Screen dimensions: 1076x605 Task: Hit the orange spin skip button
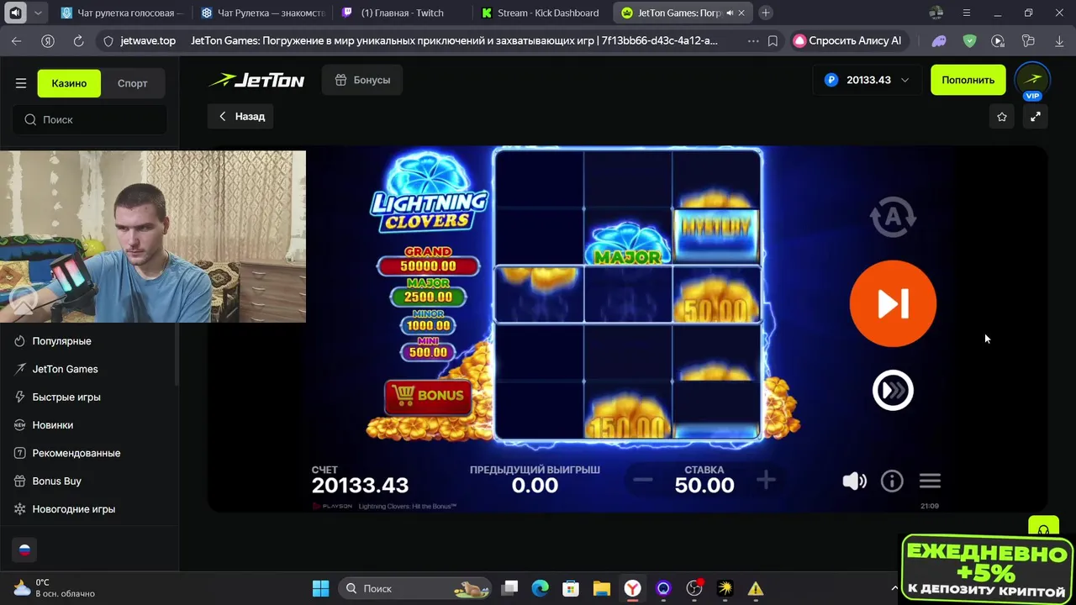[x=893, y=303]
